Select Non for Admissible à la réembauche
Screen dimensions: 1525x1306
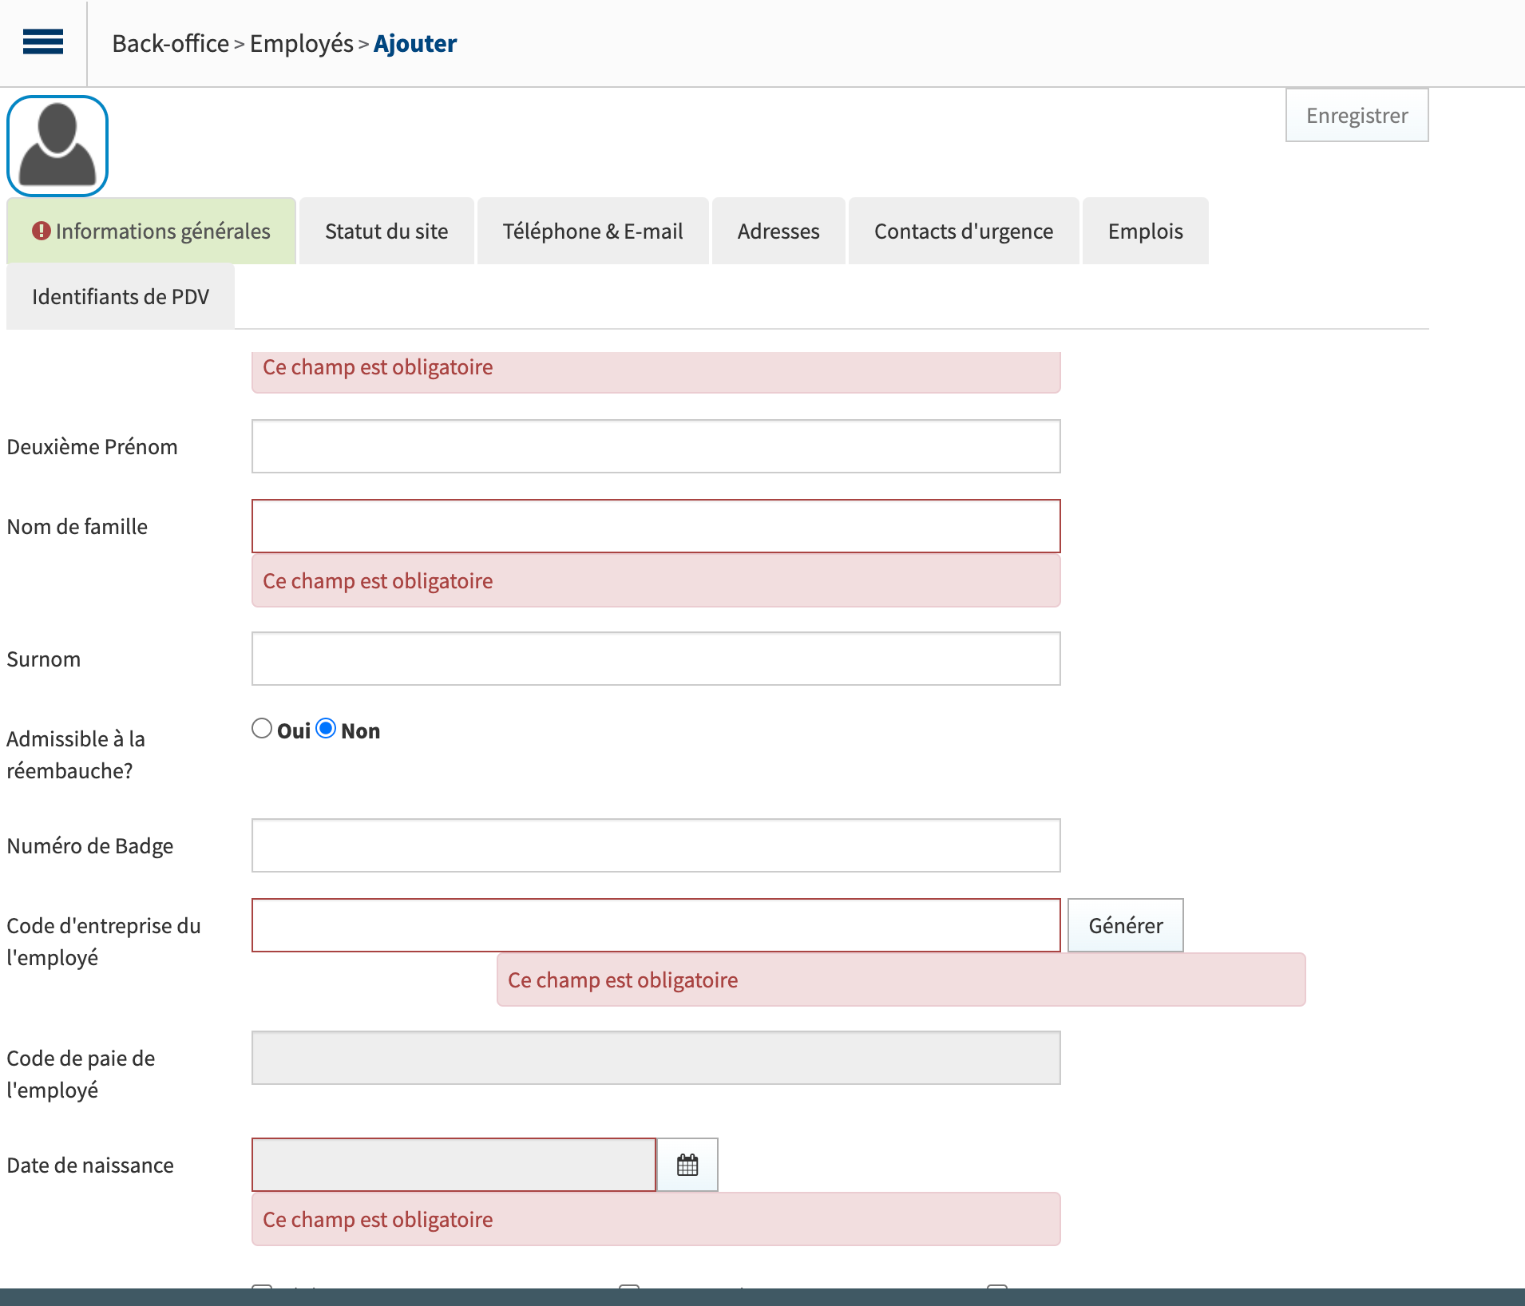(x=326, y=728)
